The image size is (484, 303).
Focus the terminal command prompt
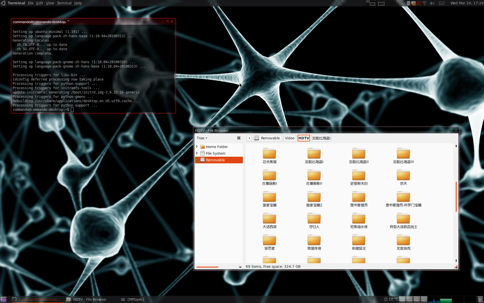click(72, 110)
